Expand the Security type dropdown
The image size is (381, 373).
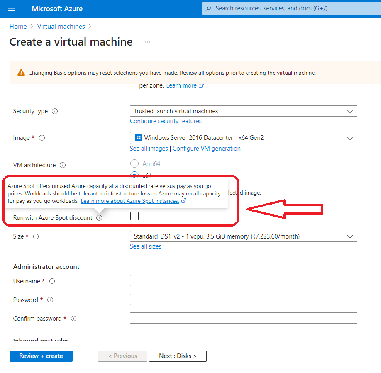point(243,111)
